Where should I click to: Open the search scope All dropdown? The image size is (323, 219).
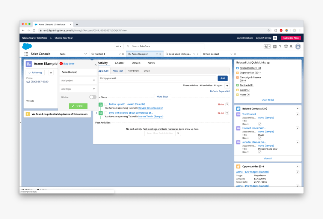point(119,46)
